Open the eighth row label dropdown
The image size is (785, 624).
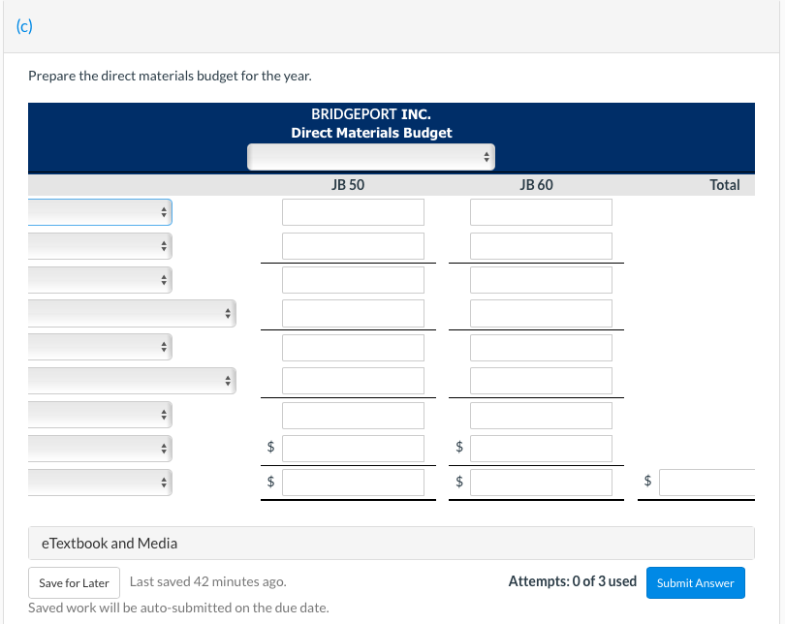click(x=100, y=449)
